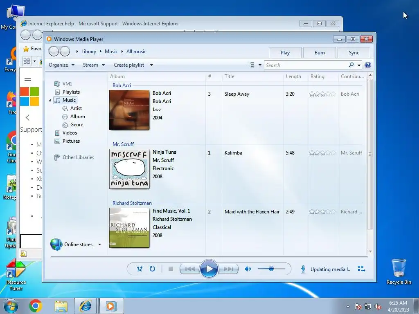Click the Updating media library status icon

[x=303, y=269]
